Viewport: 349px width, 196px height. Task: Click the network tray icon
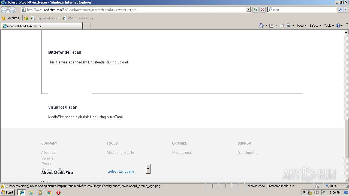[310, 192]
